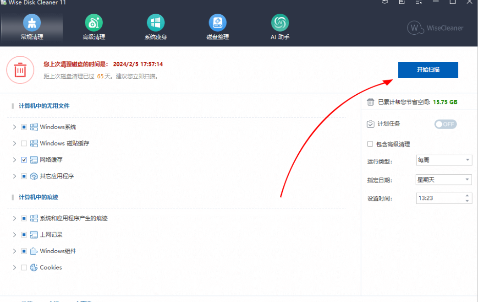Decrease the 设置时间 value with down arrow
The height and width of the screenshot is (302, 478).
467,201
